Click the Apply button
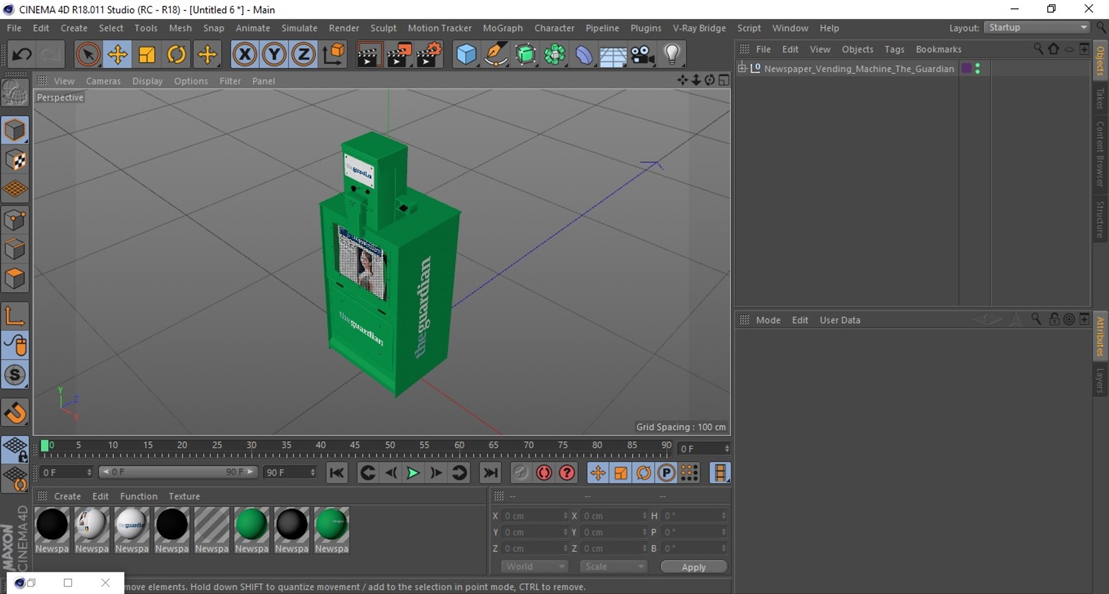This screenshot has height=594, width=1109. [x=693, y=567]
